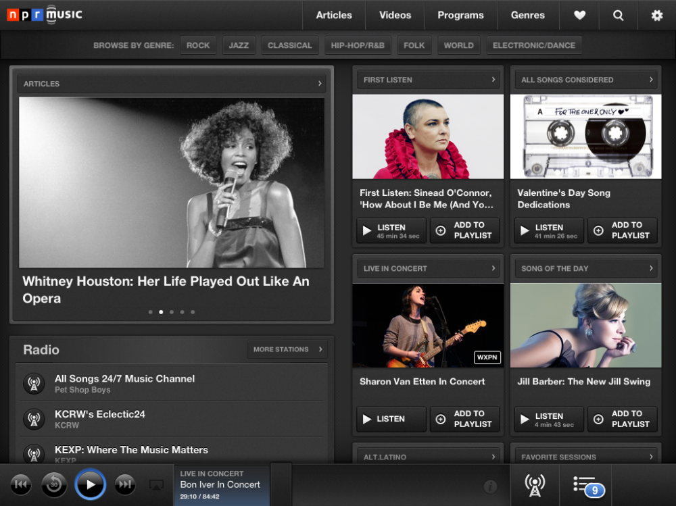Rewind 30 seconds in the player
The height and width of the screenshot is (506, 676).
(54, 484)
